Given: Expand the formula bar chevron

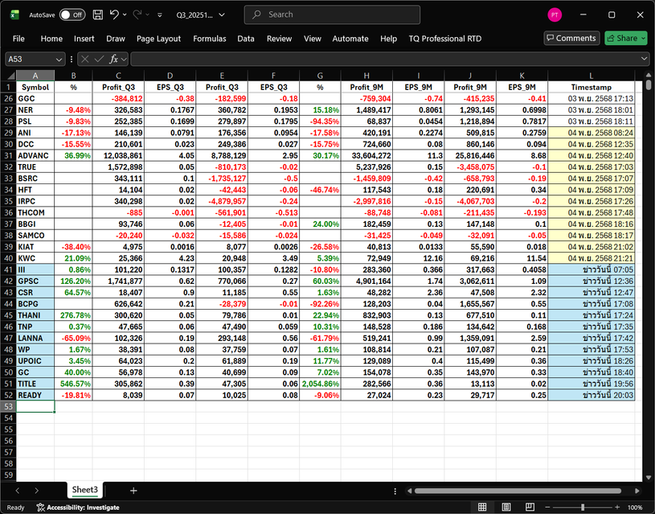Looking at the screenshot, I should [x=645, y=59].
